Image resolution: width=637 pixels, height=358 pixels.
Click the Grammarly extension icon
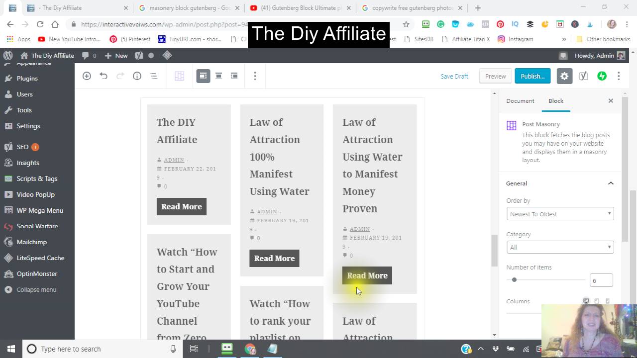click(x=440, y=24)
